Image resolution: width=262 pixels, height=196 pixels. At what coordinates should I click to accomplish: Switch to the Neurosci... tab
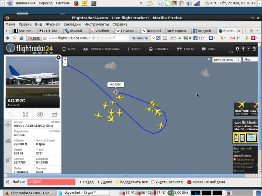[153, 31]
